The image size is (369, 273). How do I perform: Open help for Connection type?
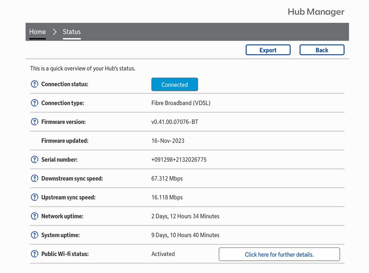tap(34, 103)
